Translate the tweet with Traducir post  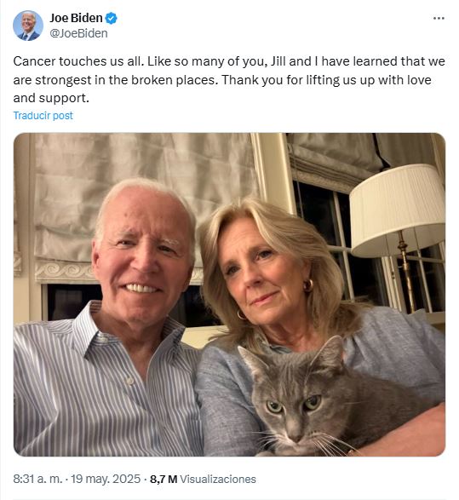pos(43,116)
